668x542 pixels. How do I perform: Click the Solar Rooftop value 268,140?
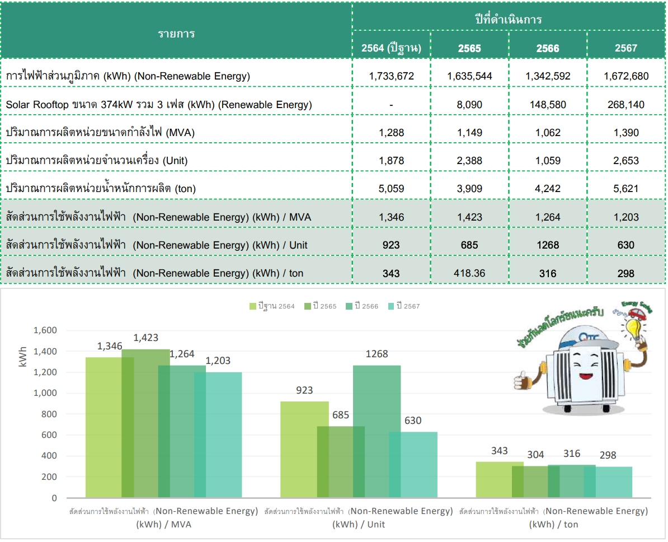pos(625,105)
